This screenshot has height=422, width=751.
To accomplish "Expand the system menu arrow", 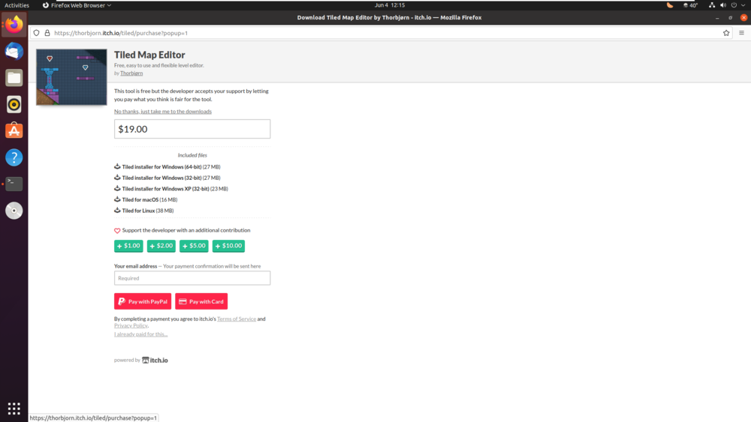I will (743, 5).
